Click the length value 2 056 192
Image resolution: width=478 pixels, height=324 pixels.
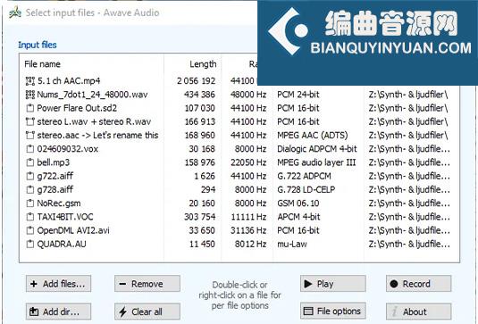point(196,81)
